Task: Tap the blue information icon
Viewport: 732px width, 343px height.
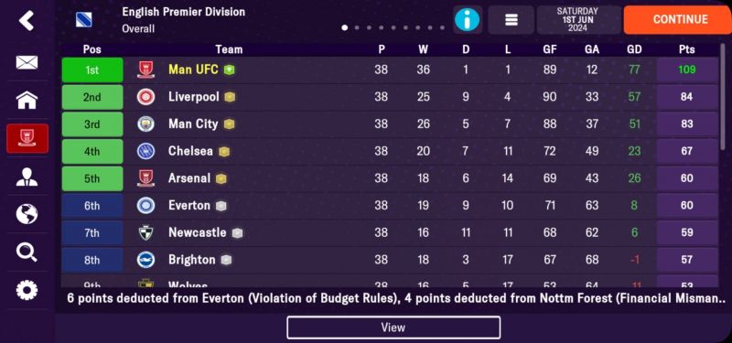Action: (x=468, y=19)
